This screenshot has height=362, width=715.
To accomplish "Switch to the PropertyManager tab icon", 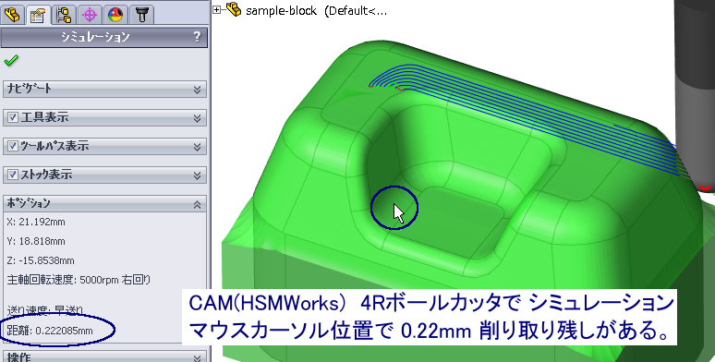I will click(37, 15).
